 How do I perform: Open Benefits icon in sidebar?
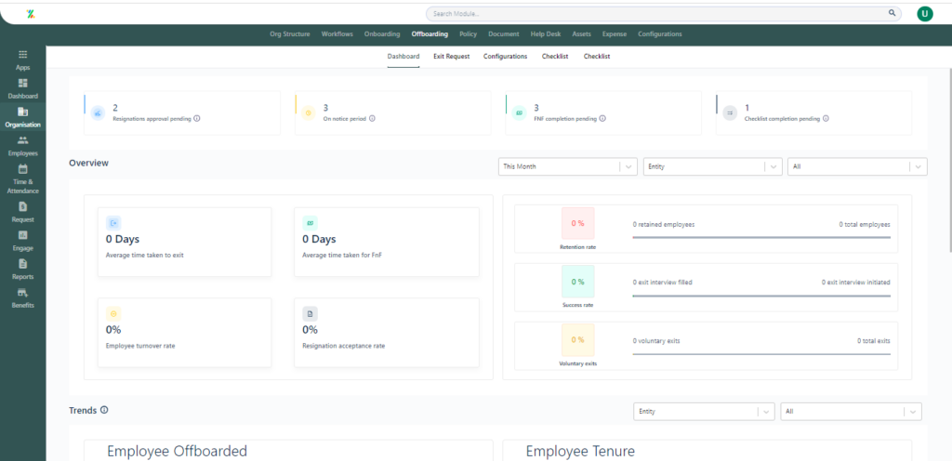coord(22,293)
